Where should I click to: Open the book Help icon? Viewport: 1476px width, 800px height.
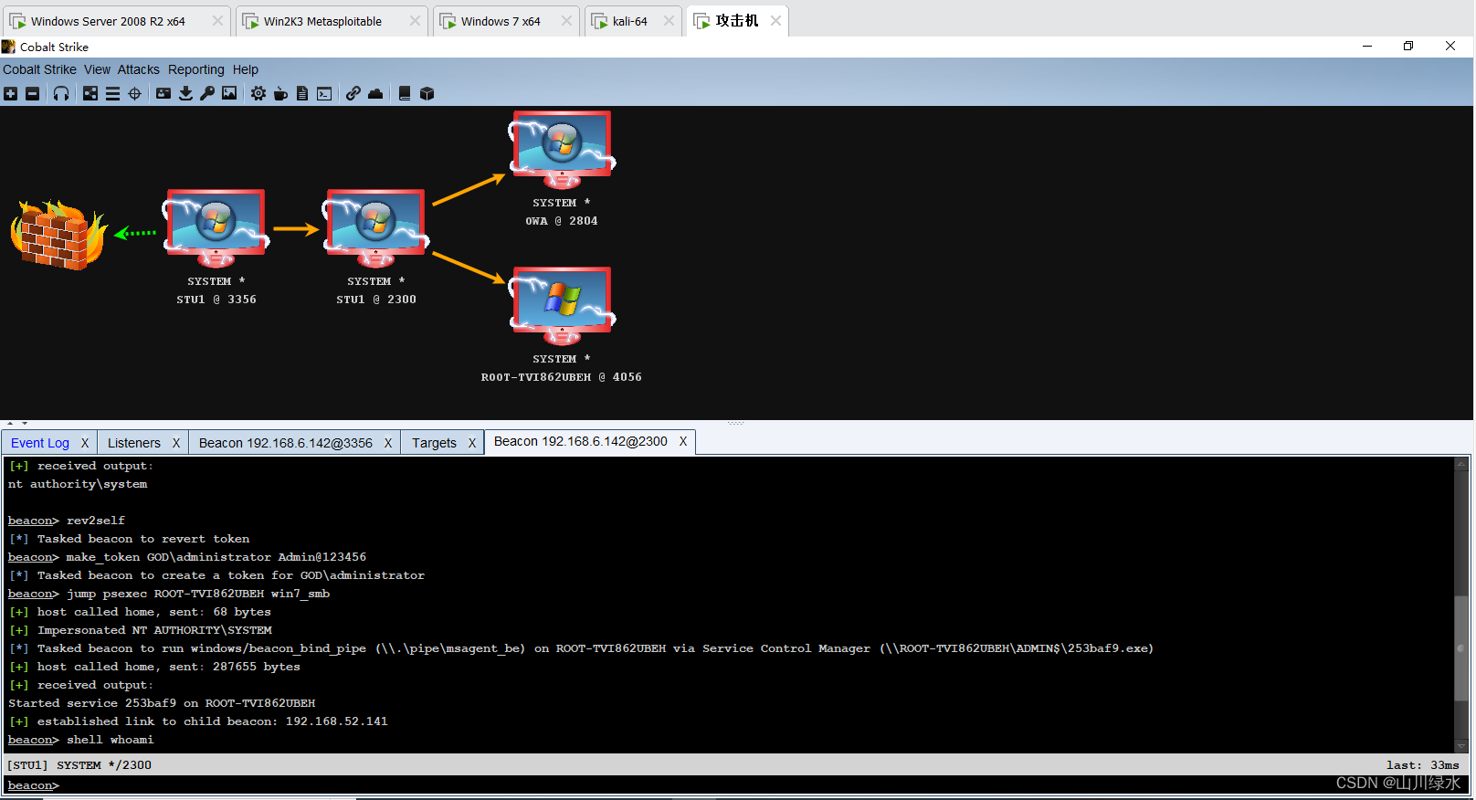(x=405, y=93)
